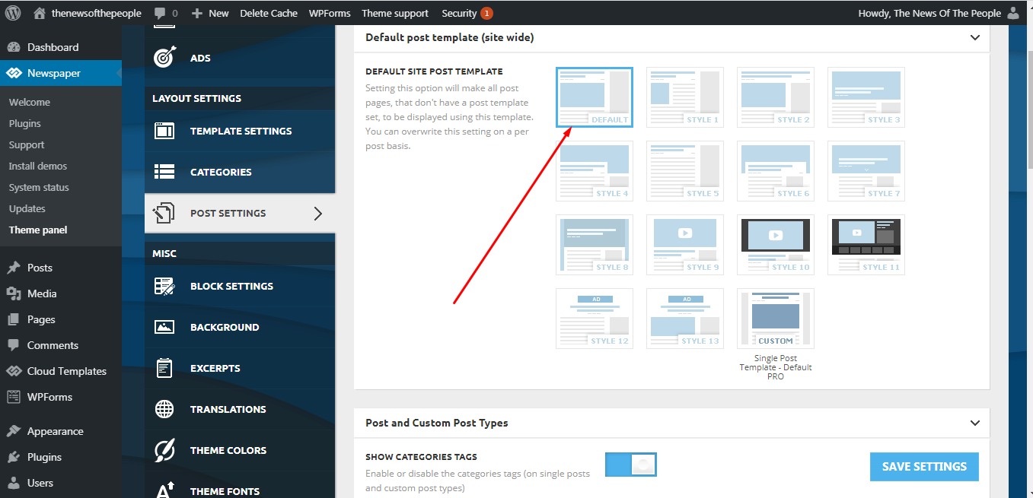The width and height of the screenshot is (1033, 498).
Task: Select Style 6 post template
Action: (x=775, y=171)
